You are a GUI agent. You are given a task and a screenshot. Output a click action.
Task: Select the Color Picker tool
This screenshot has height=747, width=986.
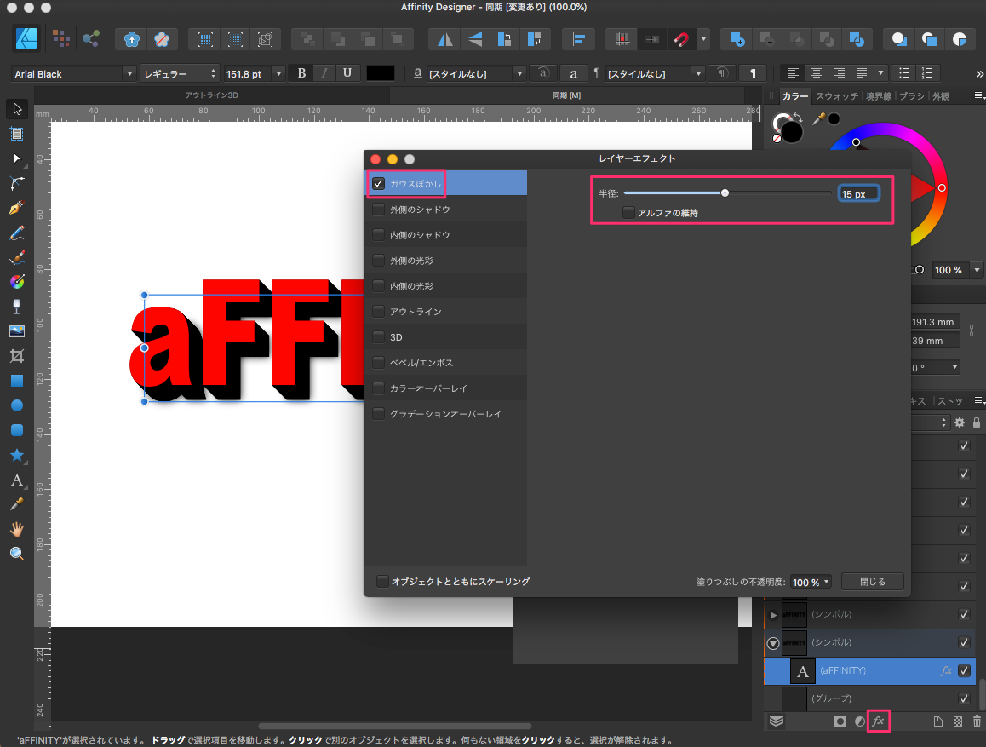pyautogui.click(x=17, y=504)
